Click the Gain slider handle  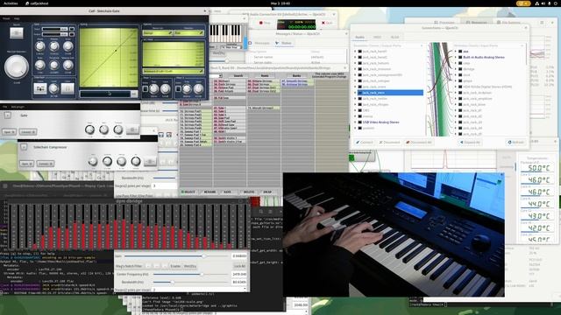203,256
